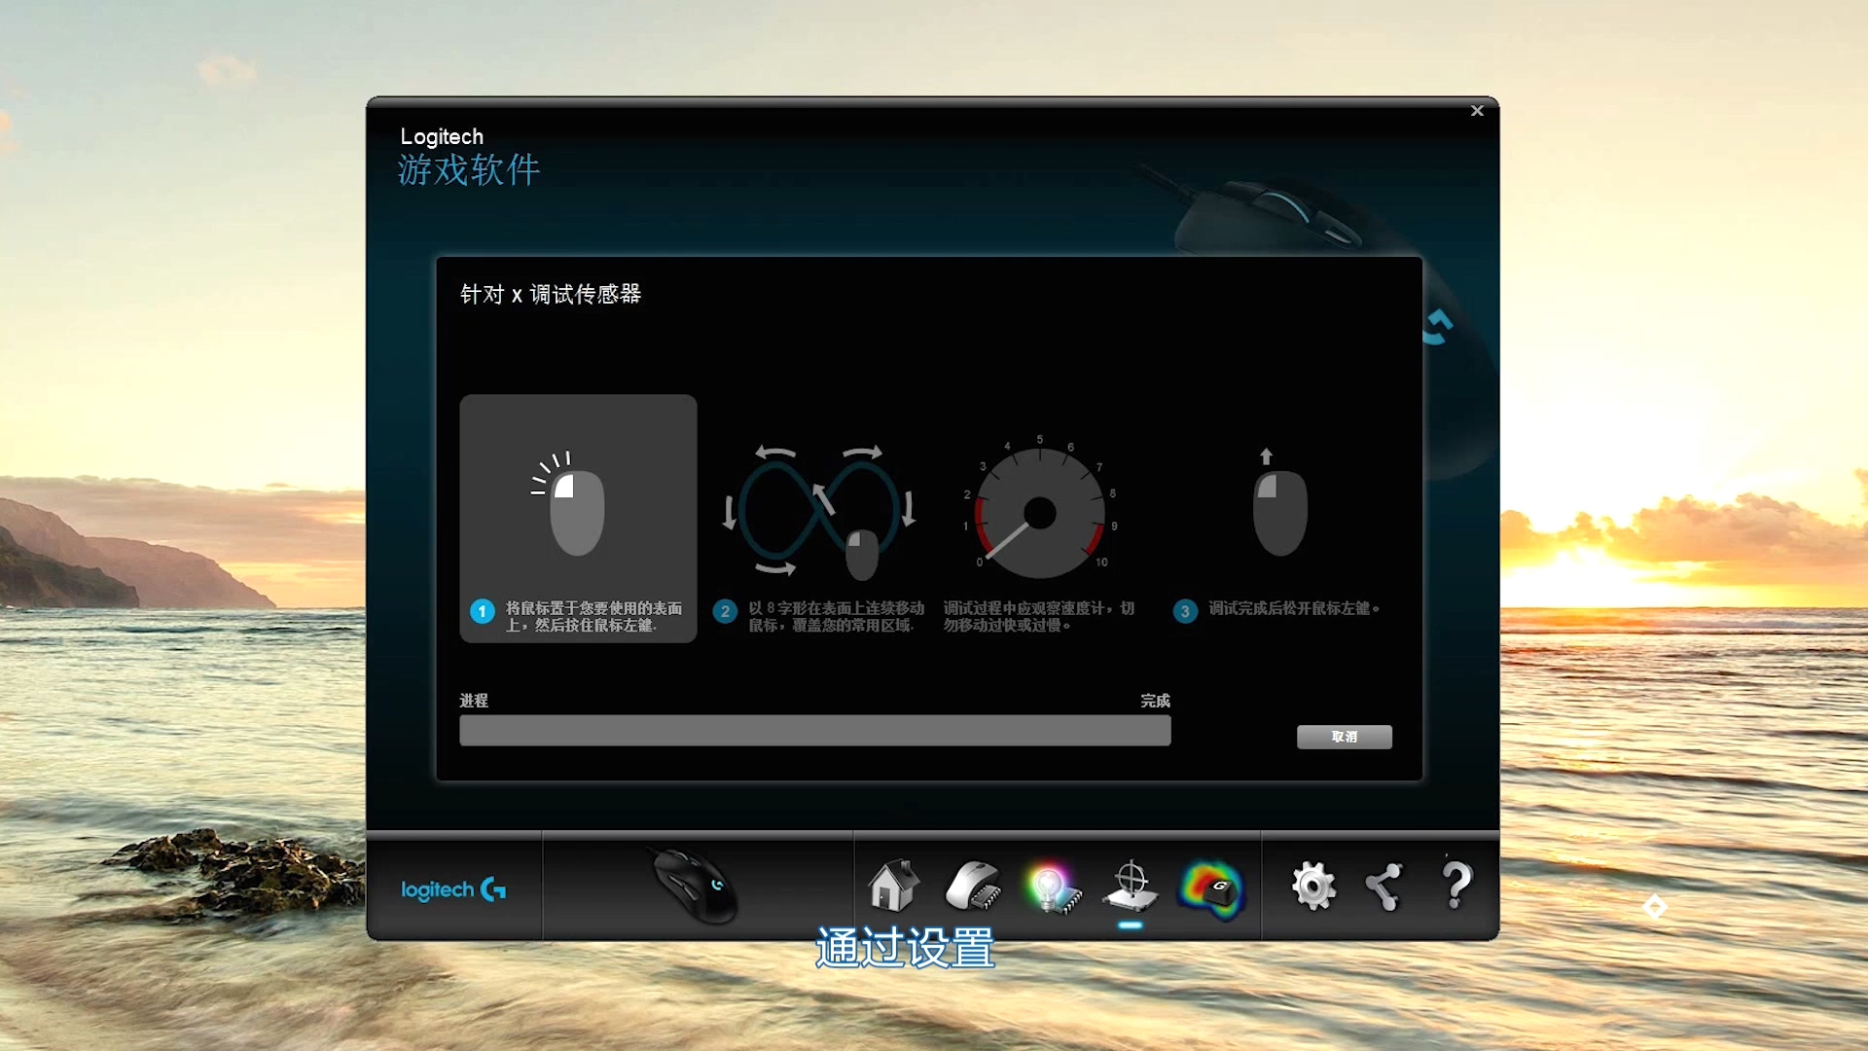Open lighting settings via the bulb icon
This screenshot has height=1051, width=1868.
[1051, 888]
